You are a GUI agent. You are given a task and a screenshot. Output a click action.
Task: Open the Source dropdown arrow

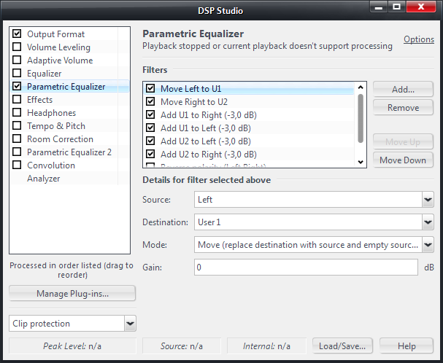point(428,199)
